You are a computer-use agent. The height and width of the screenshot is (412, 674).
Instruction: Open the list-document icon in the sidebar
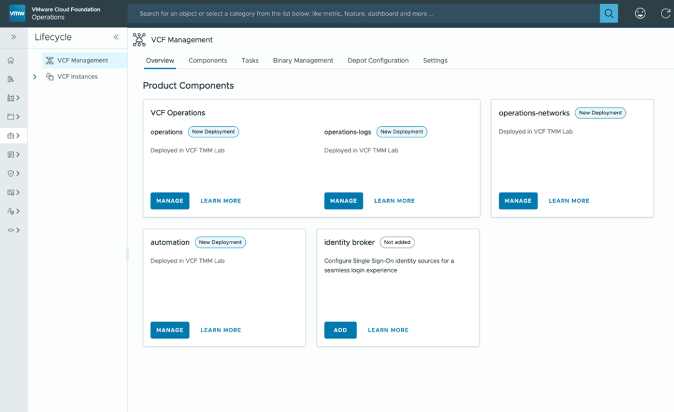[x=11, y=154]
